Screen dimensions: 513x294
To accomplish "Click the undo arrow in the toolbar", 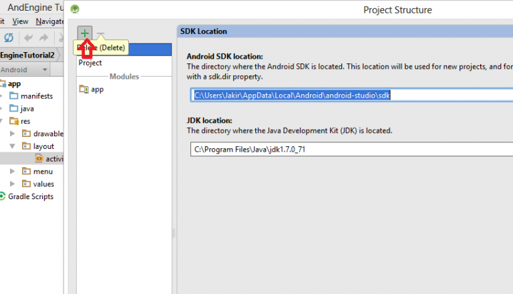I will [x=29, y=38].
